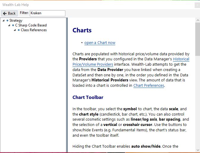Collapse the Class References node arrow
The height and width of the screenshot is (153, 200).
point(15,30)
